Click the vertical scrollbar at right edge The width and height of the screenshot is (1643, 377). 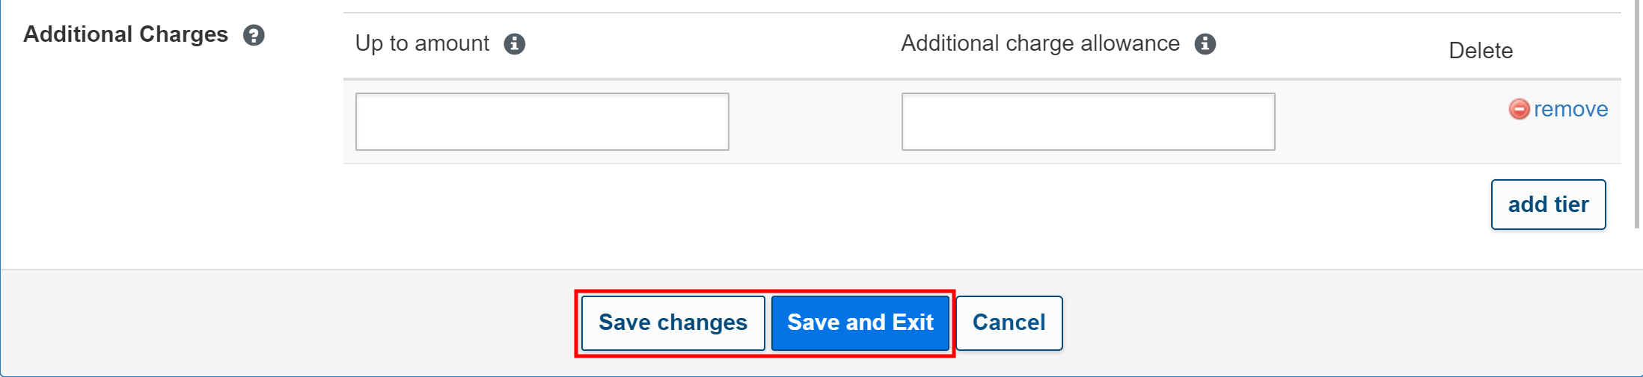1637,112
